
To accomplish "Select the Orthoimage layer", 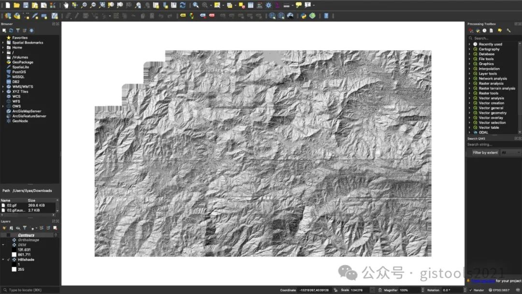I will (29, 240).
